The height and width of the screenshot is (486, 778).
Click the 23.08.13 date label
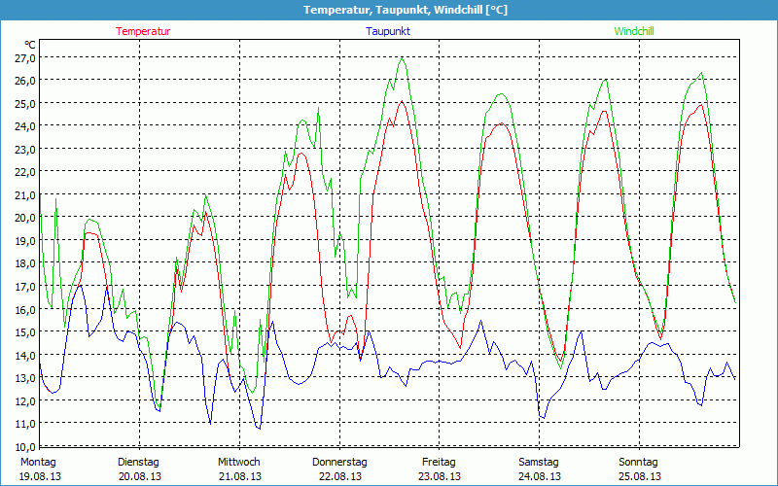440,476
